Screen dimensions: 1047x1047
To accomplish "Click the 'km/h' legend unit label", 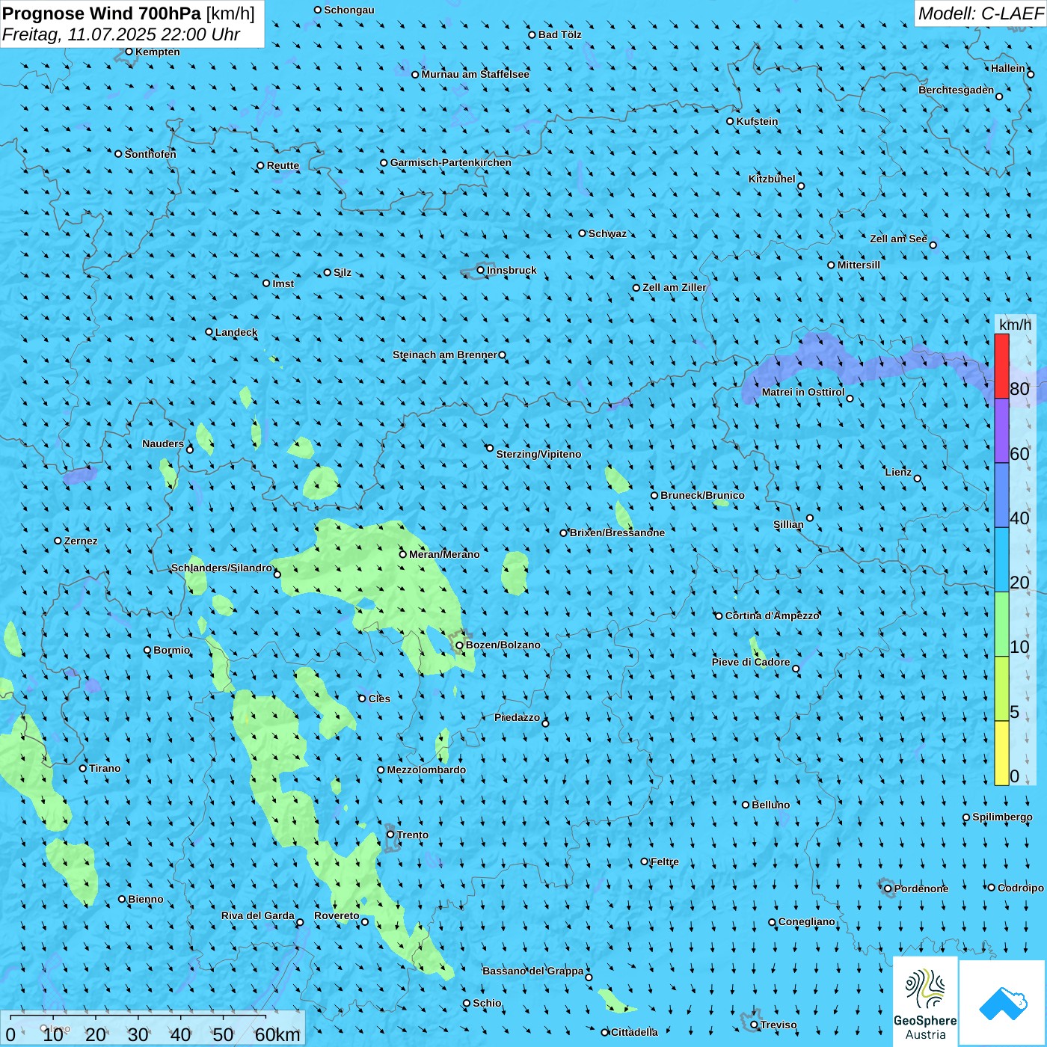I will [x=1015, y=325].
